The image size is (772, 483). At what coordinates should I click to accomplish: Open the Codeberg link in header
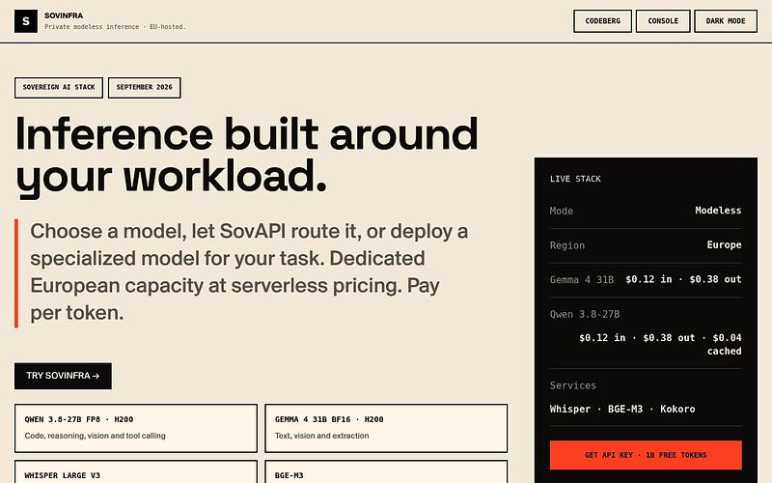coord(602,21)
